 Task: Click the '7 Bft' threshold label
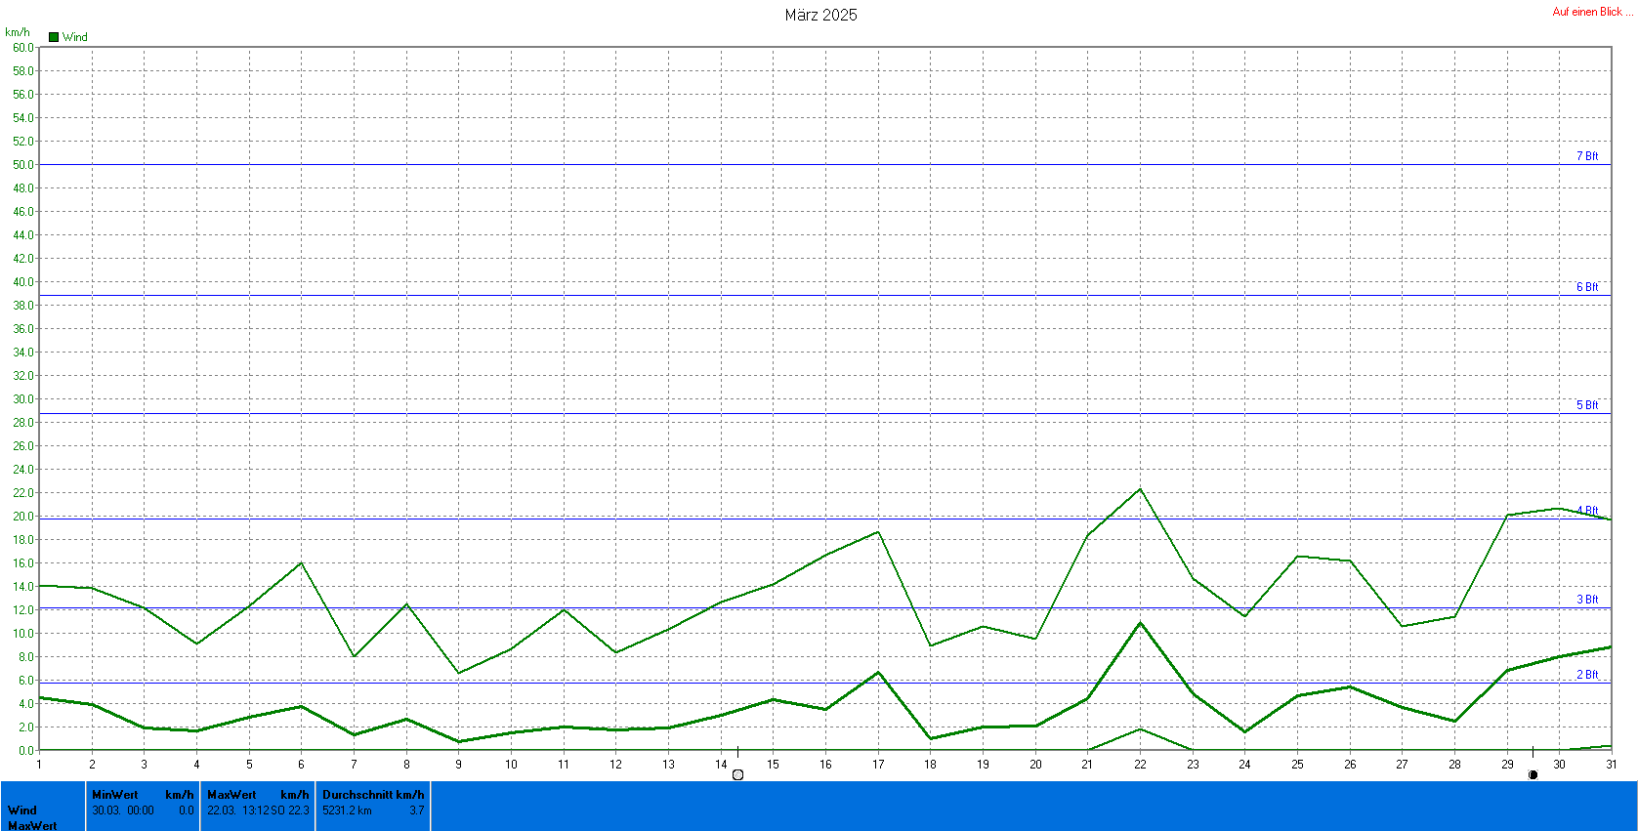1587,156
